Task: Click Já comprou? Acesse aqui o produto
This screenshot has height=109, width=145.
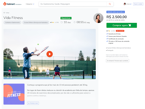Action: 118,61
